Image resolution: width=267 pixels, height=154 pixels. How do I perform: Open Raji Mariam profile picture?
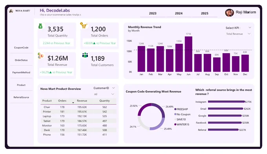tap(229, 13)
